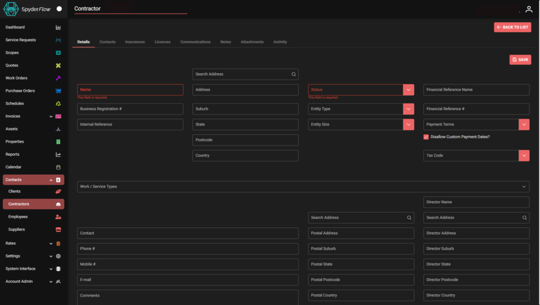Expand the System Interface submenu chevron
Screen dimensions: 540x305
coord(51,269)
